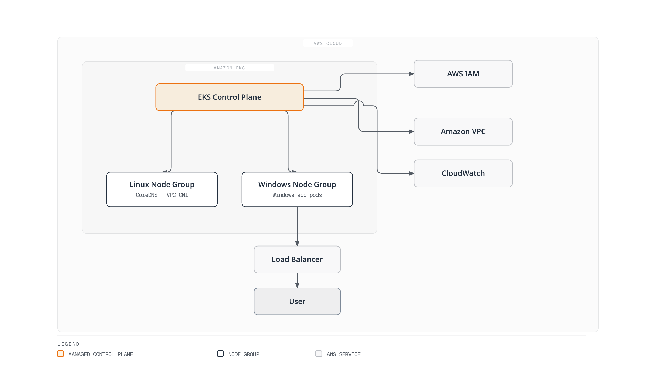Click the AWS SERVICE legend text
This screenshot has width=656, height=369.
[x=344, y=354]
